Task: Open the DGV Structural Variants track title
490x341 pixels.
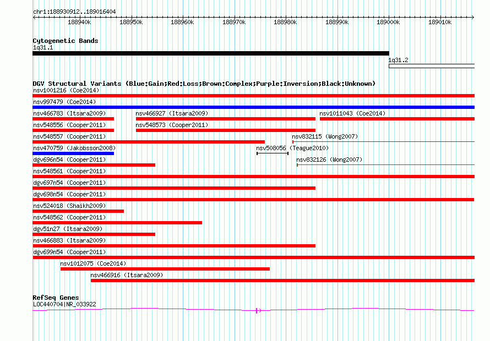Action: click(204, 84)
